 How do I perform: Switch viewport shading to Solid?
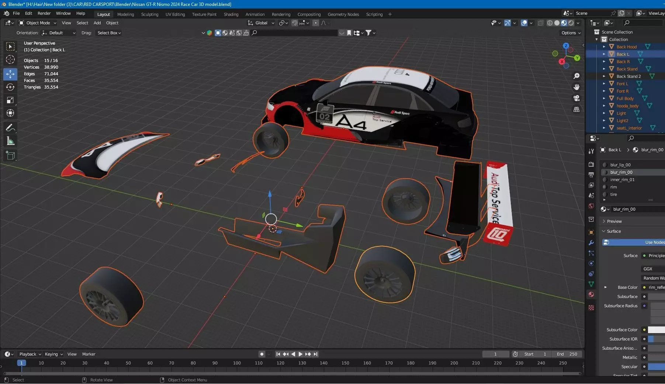click(557, 23)
